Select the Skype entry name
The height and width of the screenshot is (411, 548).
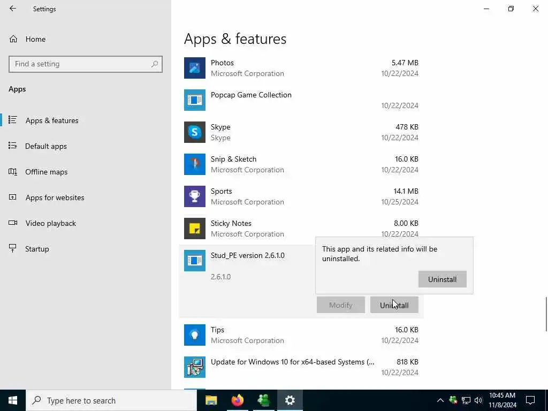coord(220,127)
